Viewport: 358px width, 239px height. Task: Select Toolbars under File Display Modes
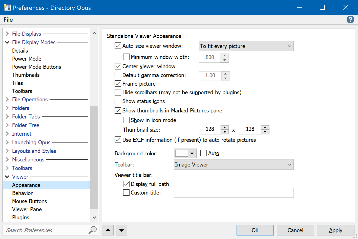22,91
